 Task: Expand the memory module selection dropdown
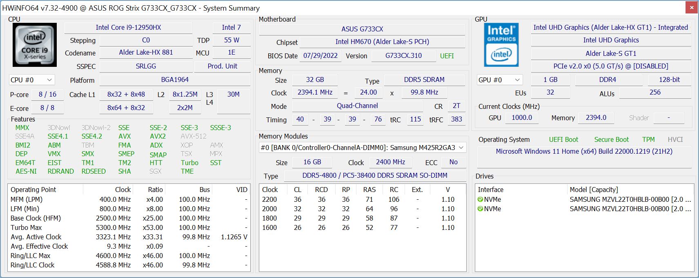(x=363, y=148)
